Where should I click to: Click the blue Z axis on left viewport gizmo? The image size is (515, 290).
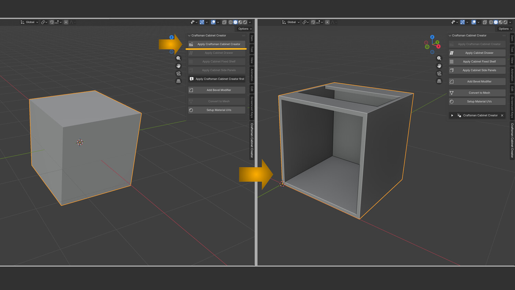(171, 37)
